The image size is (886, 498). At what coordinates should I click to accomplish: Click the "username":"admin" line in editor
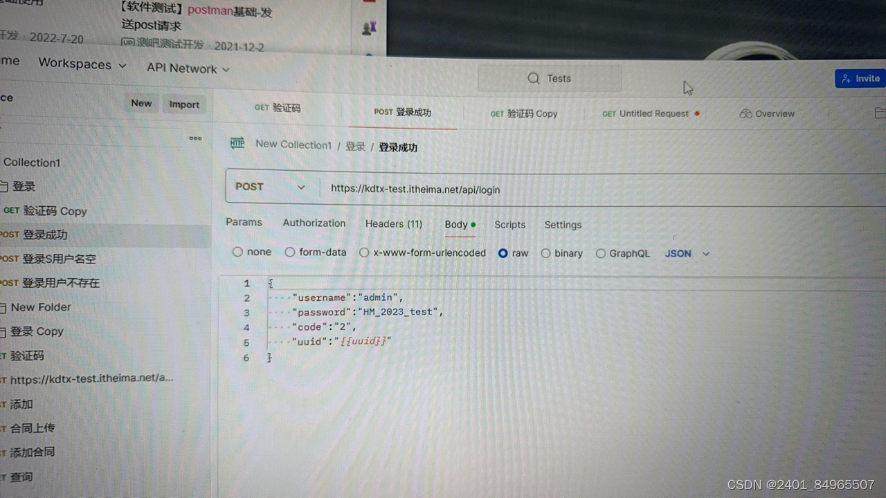[347, 297]
